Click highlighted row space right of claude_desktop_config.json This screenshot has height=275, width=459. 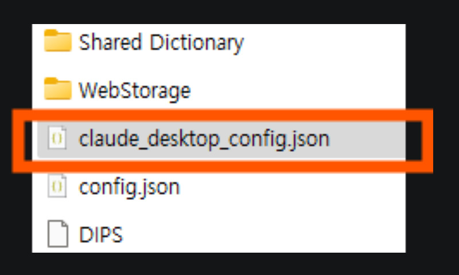(367, 139)
